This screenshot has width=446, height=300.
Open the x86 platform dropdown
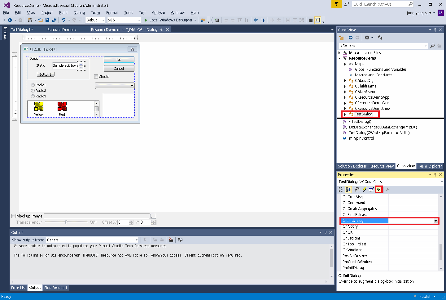click(x=138, y=20)
